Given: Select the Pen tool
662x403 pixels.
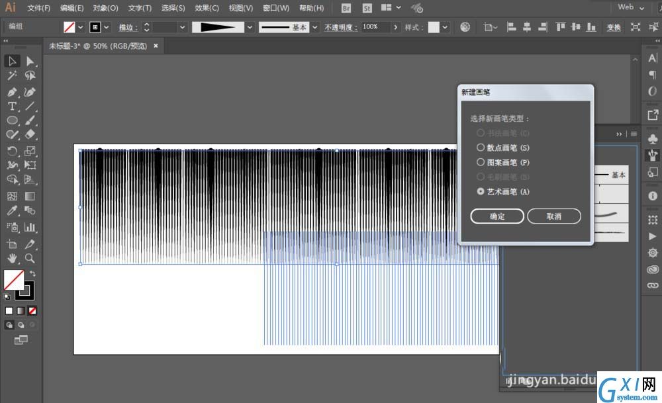Looking at the screenshot, I should 12,92.
